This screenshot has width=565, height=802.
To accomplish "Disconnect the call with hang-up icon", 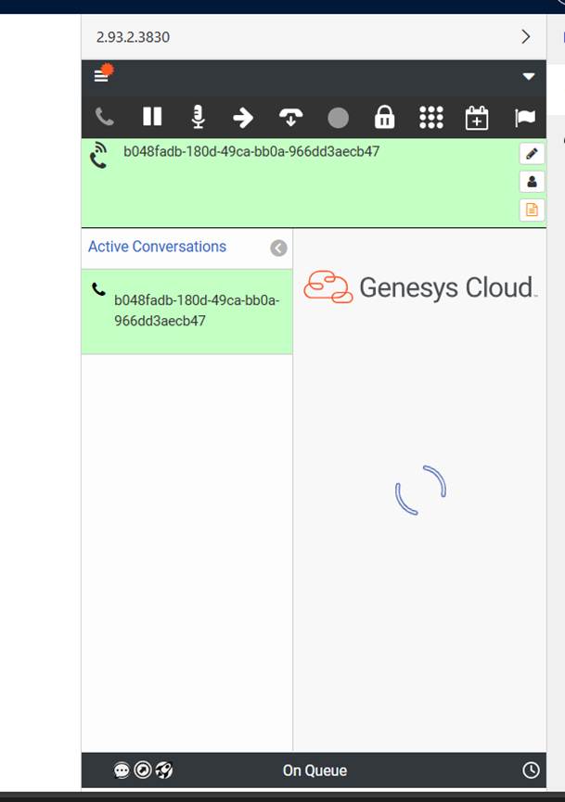I will point(291,118).
